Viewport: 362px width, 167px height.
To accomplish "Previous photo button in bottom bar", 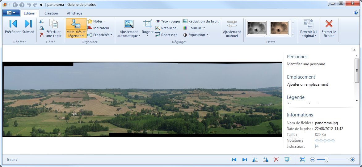I will click(x=234, y=159).
